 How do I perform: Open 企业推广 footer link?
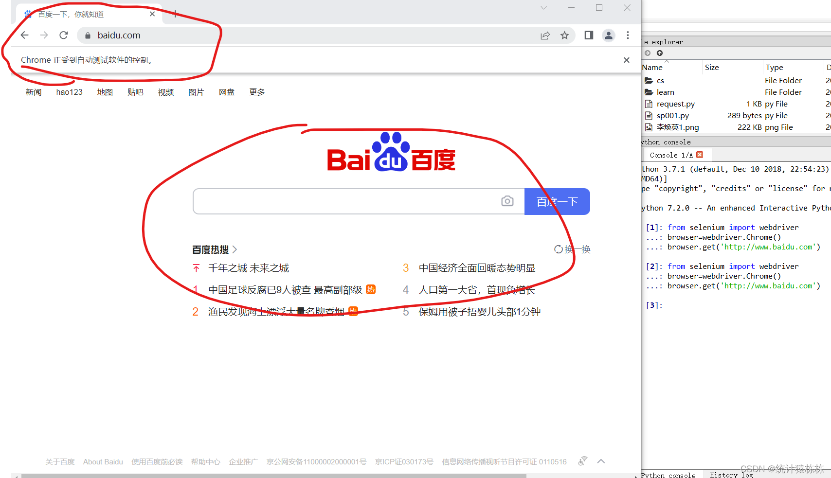click(x=243, y=461)
